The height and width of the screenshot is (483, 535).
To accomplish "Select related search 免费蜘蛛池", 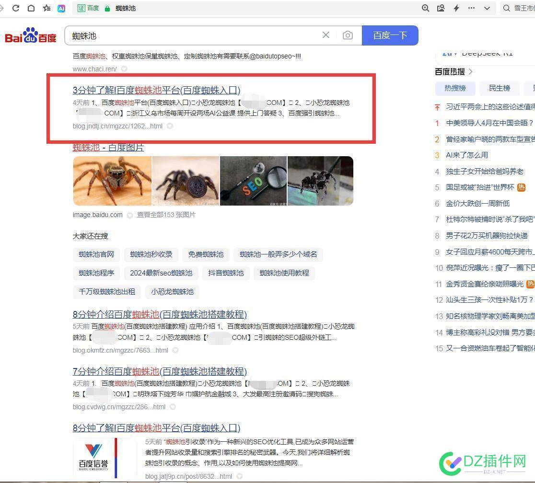I will click(x=206, y=254).
